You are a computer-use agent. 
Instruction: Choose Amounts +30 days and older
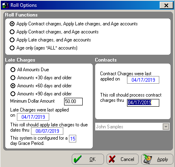tap(13, 78)
